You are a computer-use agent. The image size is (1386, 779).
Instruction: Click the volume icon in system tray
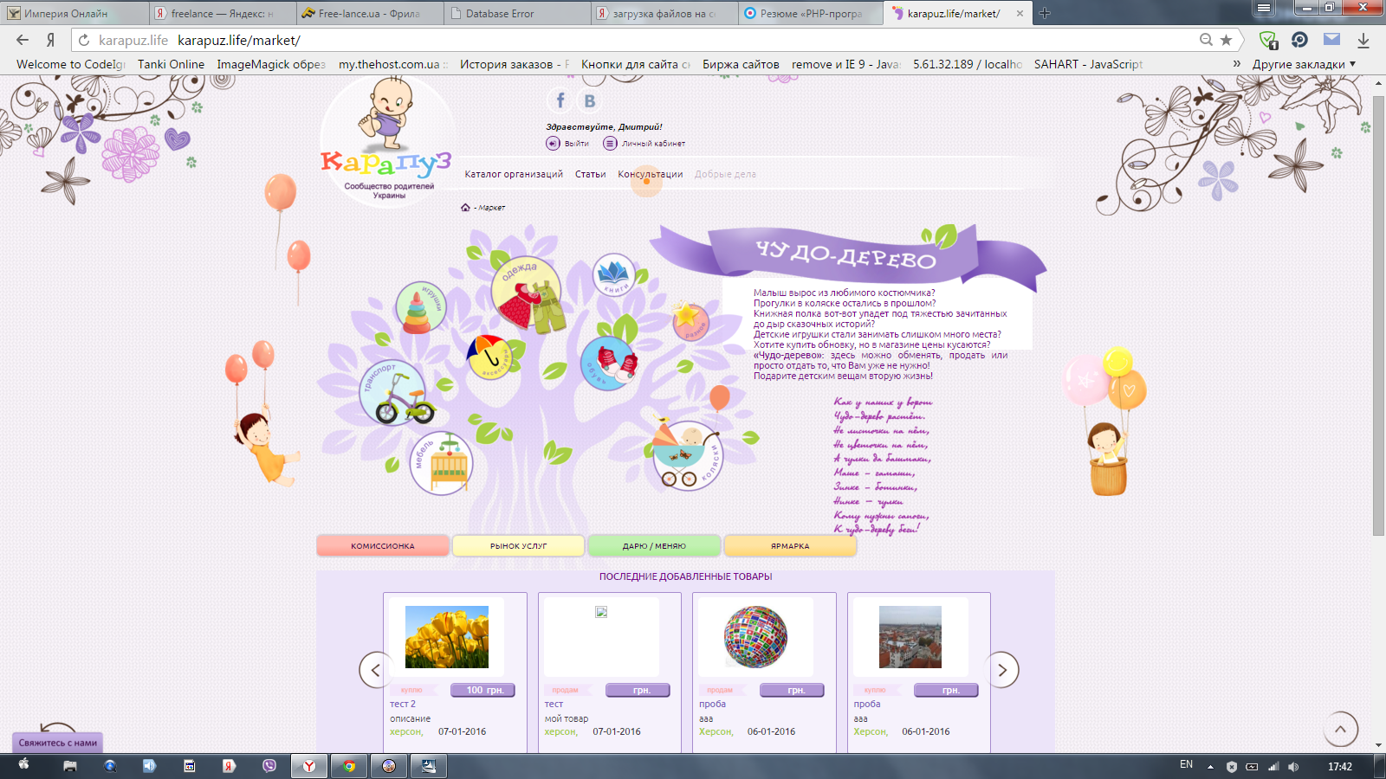pos(1293,767)
